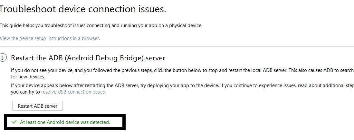Click the horizontal divider below the setup link
Image resolution: width=354 pixels, height=140 pixels.
tap(177, 47)
